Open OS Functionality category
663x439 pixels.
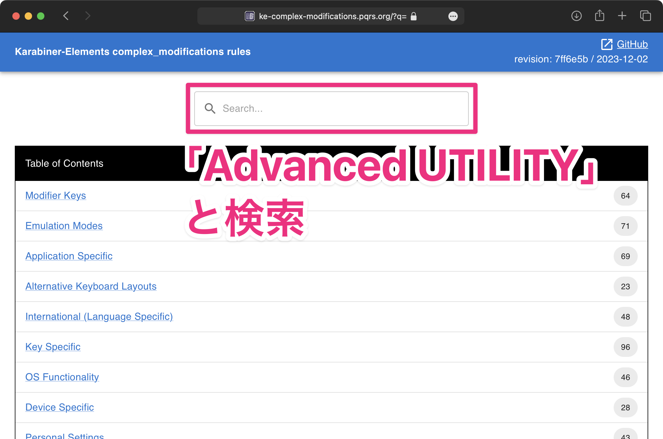[62, 377]
